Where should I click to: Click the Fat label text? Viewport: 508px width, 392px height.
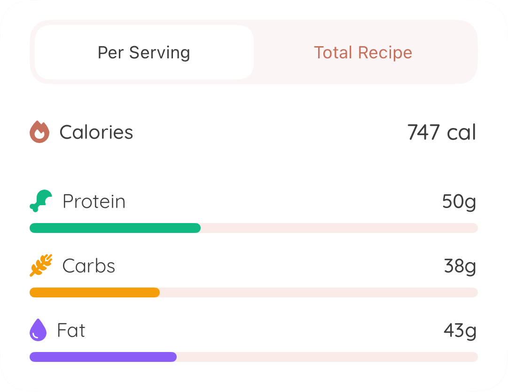pyautogui.click(x=70, y=330)
